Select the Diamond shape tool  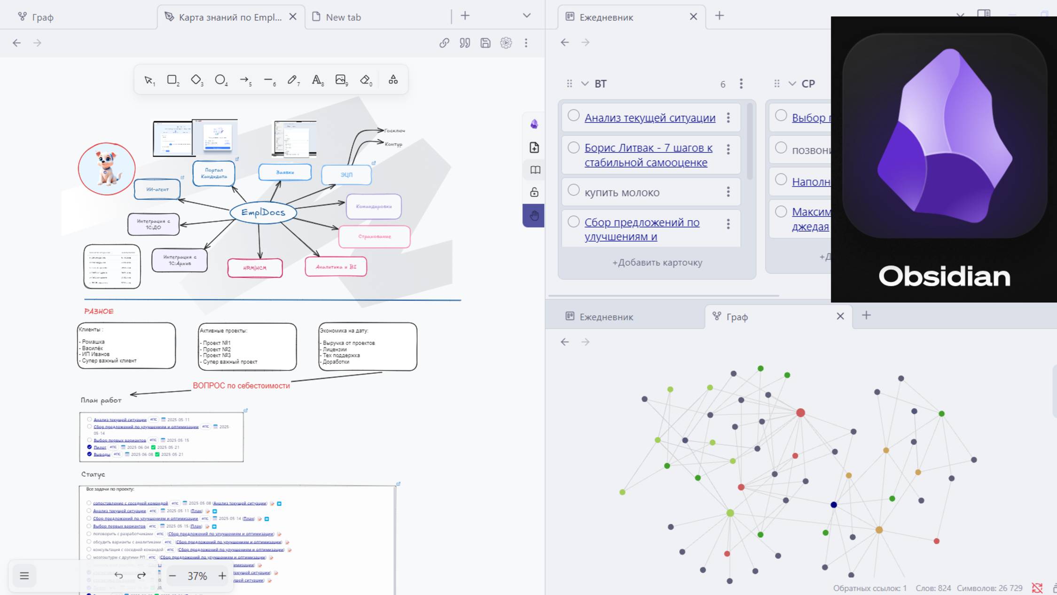point(196,80)
